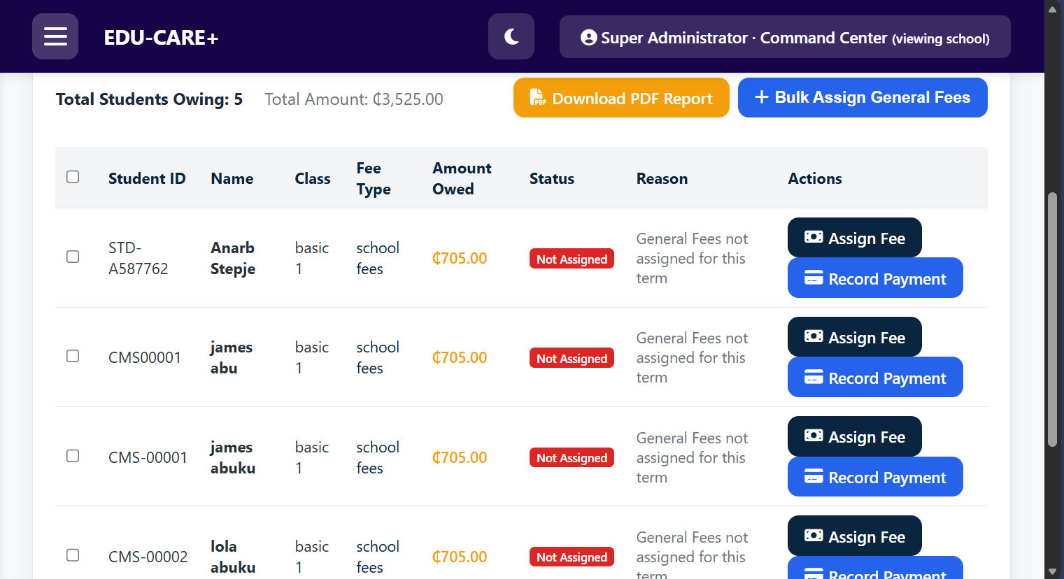Select the checkbox for student STD-A587762
The image size is (1064, 579).
click(x=73, y=257)
